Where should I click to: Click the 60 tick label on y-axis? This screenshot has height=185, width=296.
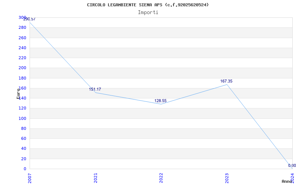[x=24, y=139]
